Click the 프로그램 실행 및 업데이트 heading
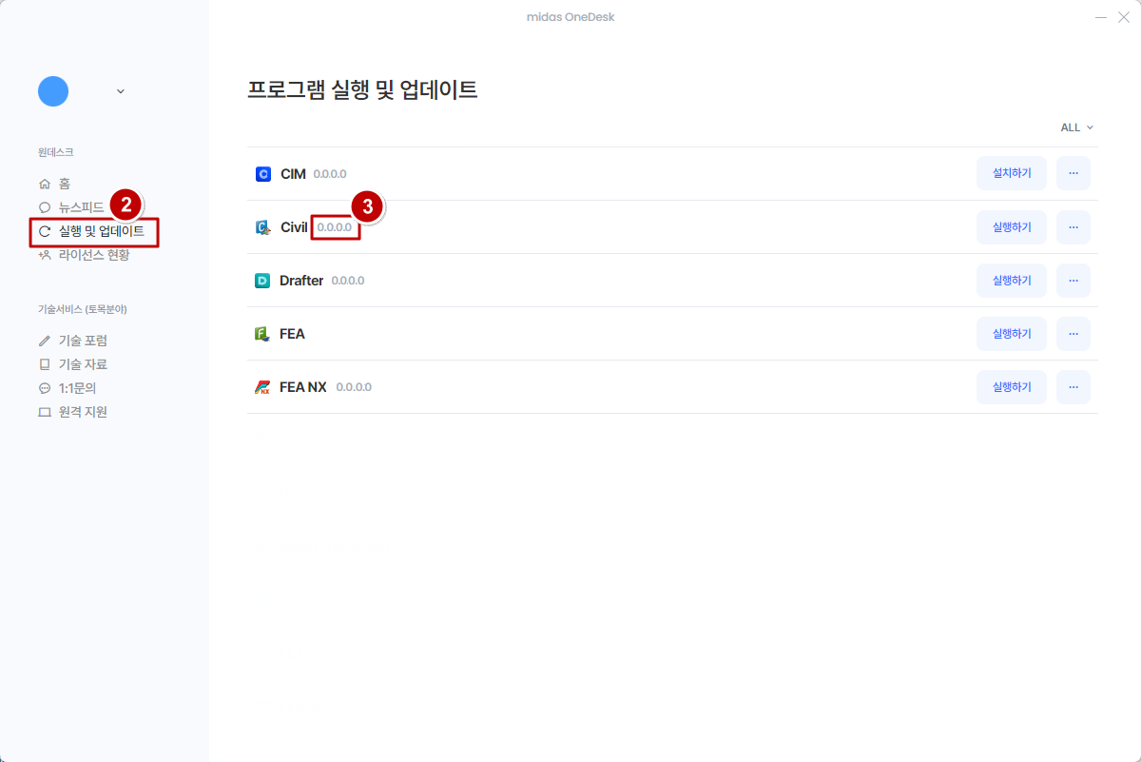 pyautogui.click(x=362, y=90)
